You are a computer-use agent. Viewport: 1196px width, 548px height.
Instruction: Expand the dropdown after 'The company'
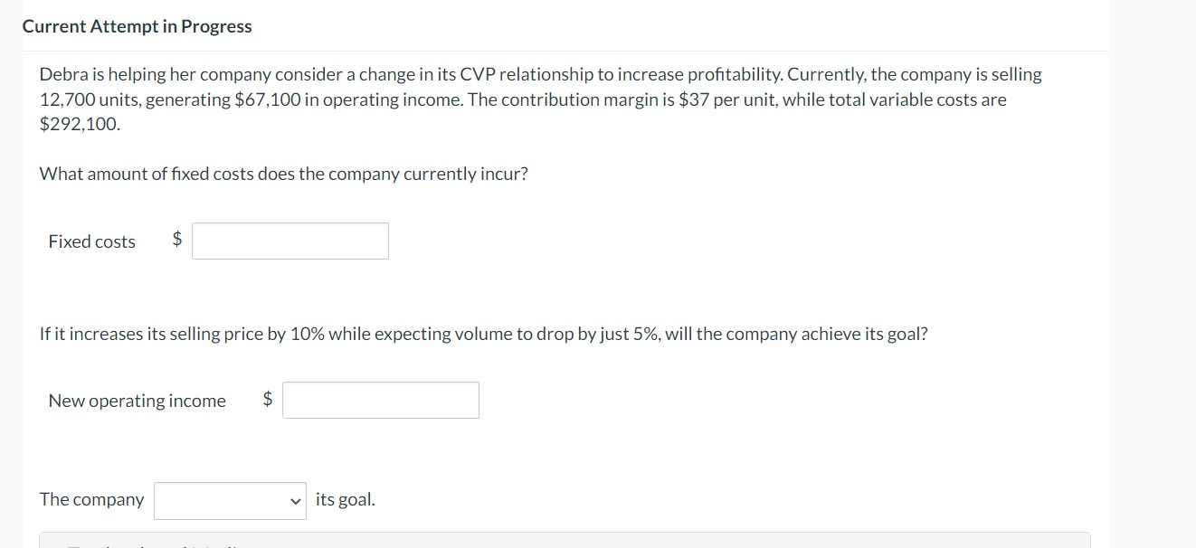tap(229, 498)
